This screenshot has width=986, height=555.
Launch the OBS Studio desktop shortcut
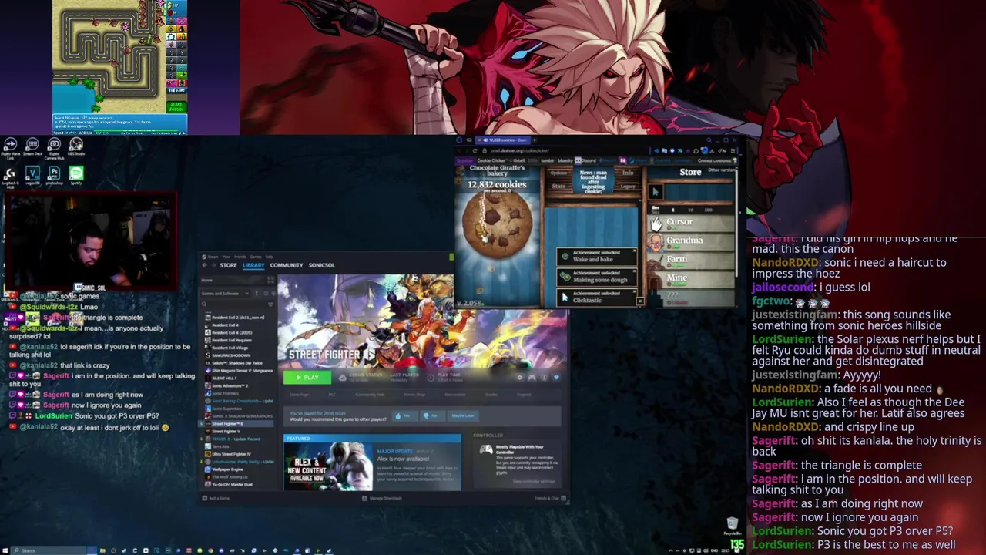75,147
